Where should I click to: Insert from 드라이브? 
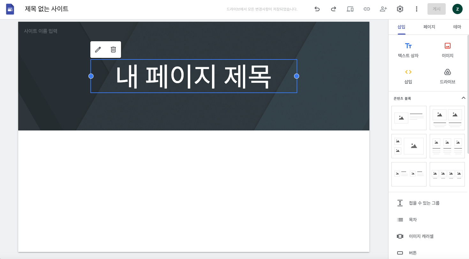coord(448,76)
